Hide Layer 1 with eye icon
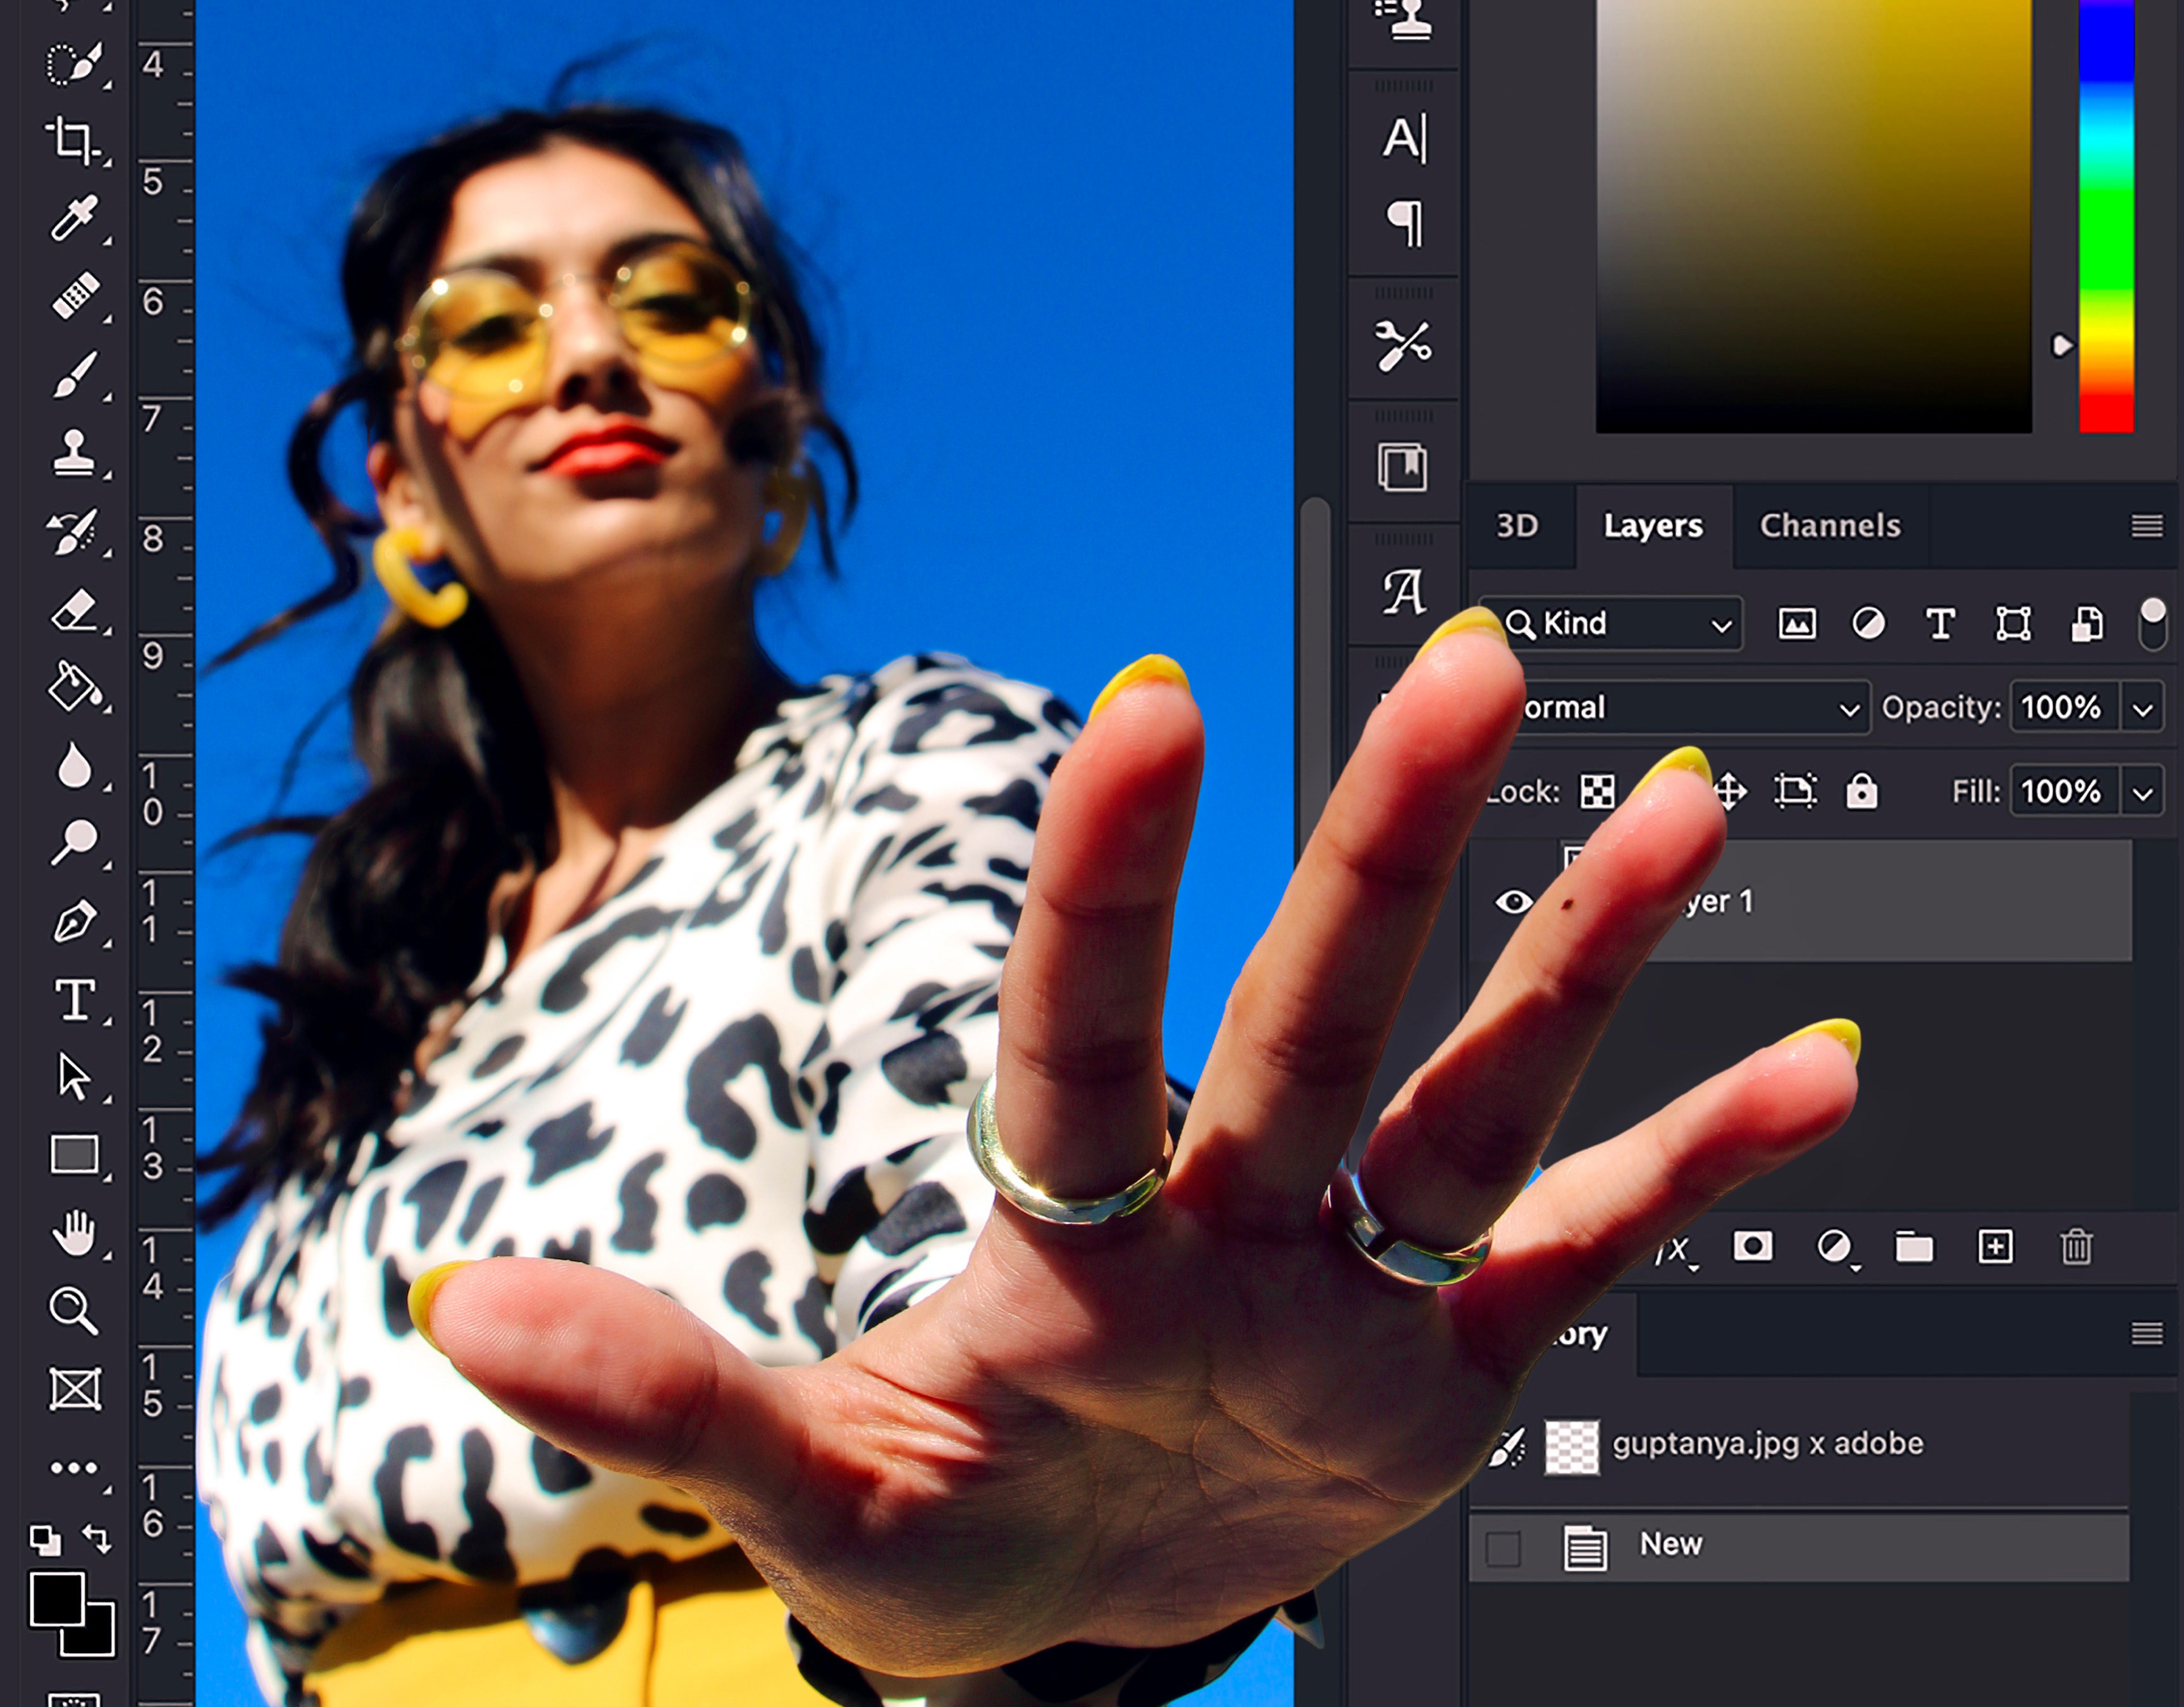 point(1514,902)
